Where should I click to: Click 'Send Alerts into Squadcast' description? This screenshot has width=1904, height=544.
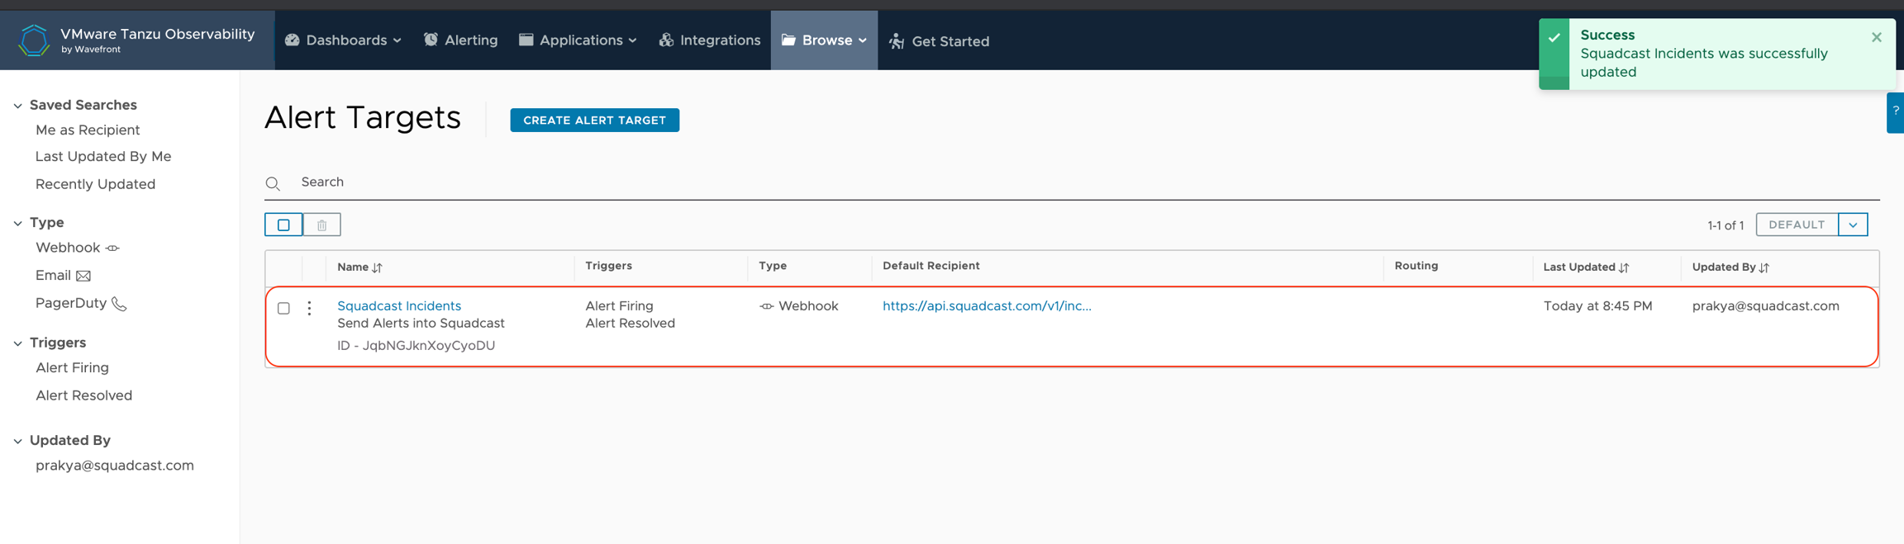tap(421, 324)
